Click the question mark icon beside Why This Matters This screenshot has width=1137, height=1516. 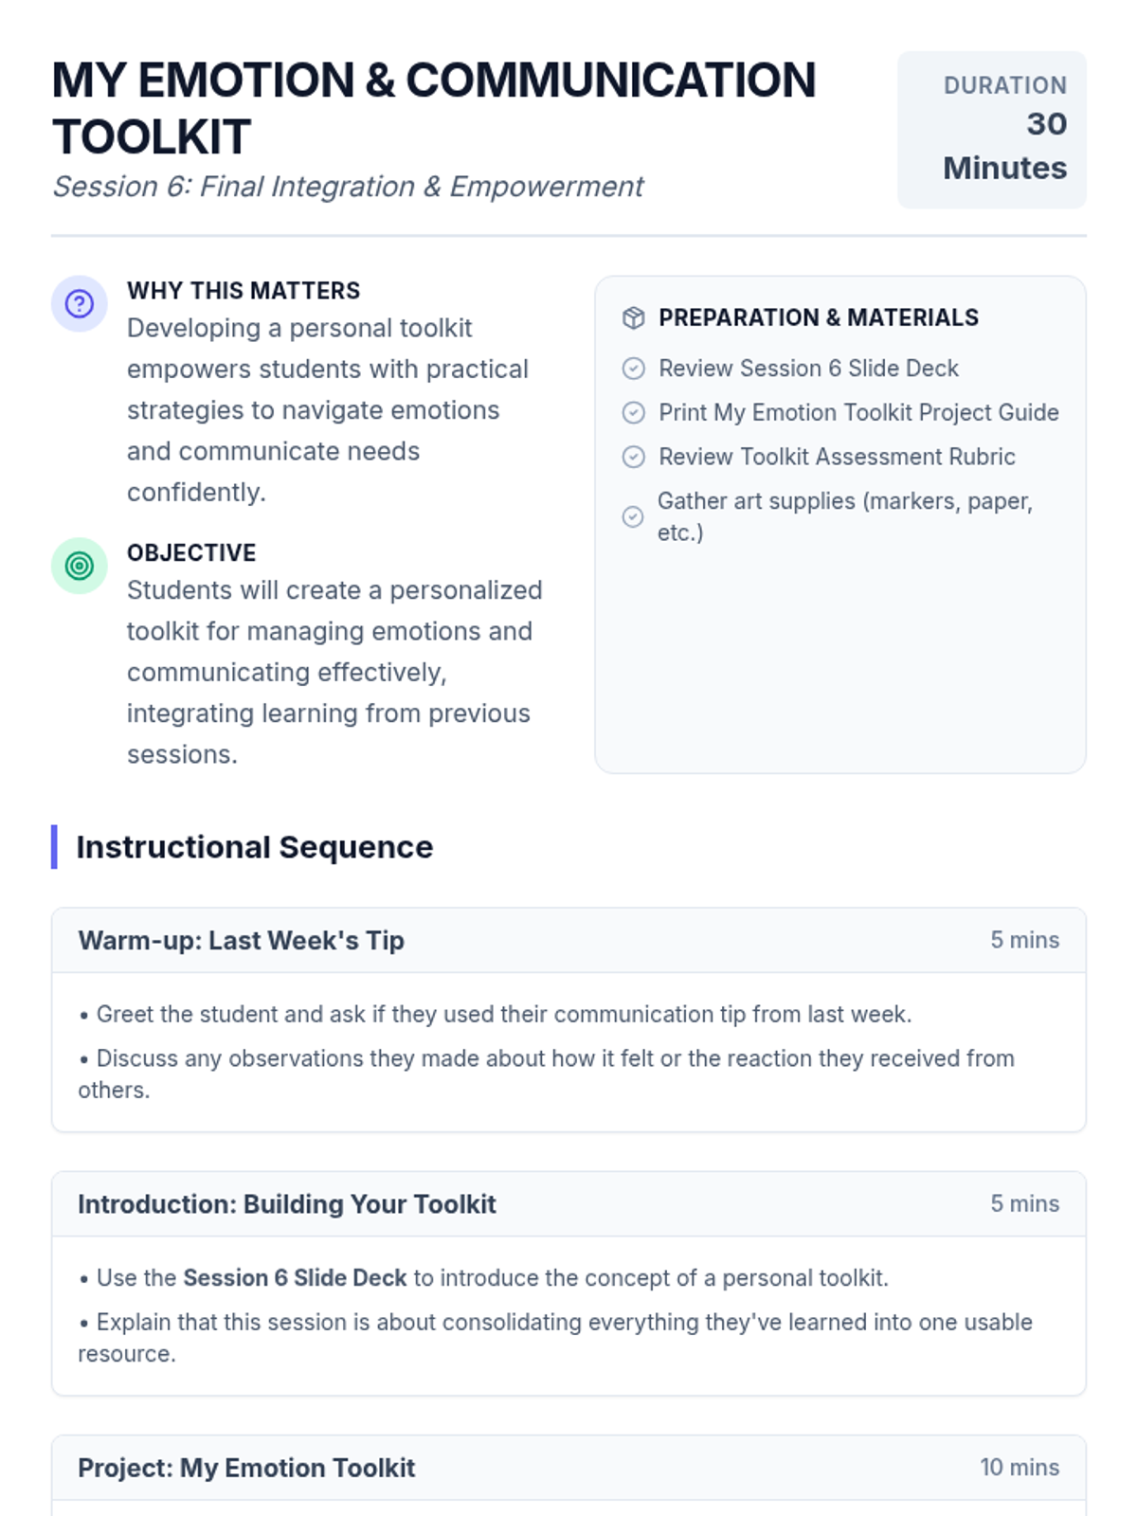80,304
